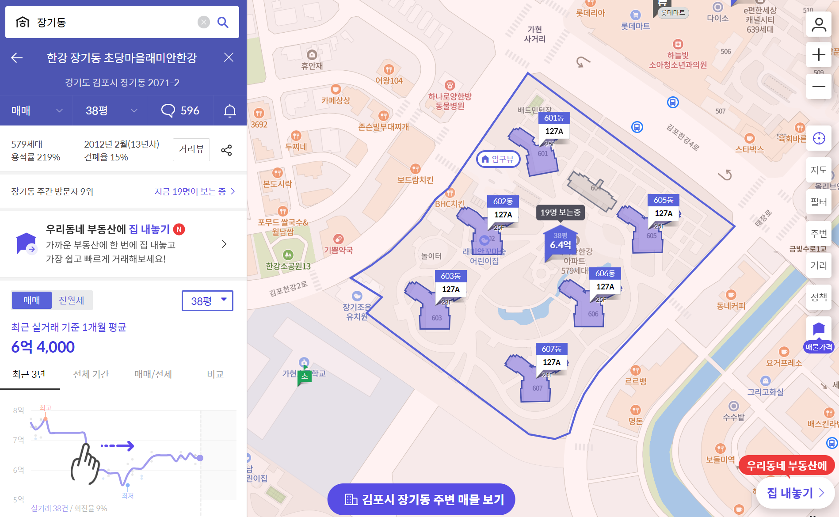Toggle the 매물가격 listing price overlay
The image size is (839, 517).
pos(819,335)
